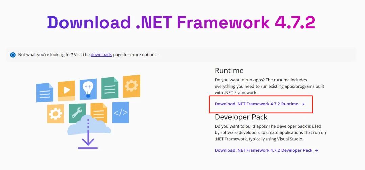The image size is (365, 170).
Task: Click the orange document icon in bottom row
Action: (99, 113)
